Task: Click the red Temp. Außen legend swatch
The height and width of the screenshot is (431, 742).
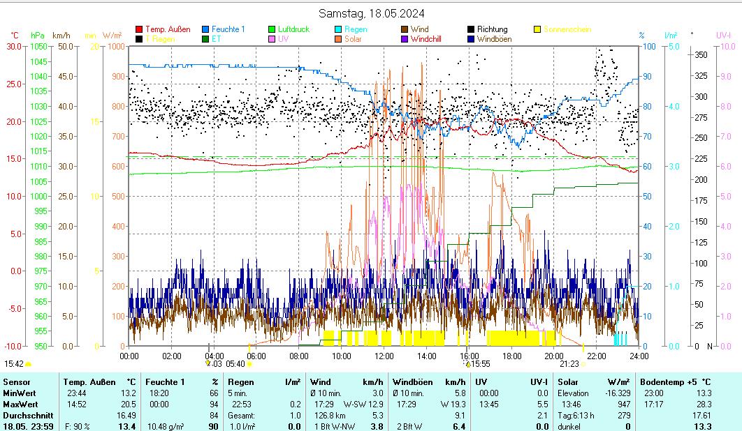Action: click(139, 30)
